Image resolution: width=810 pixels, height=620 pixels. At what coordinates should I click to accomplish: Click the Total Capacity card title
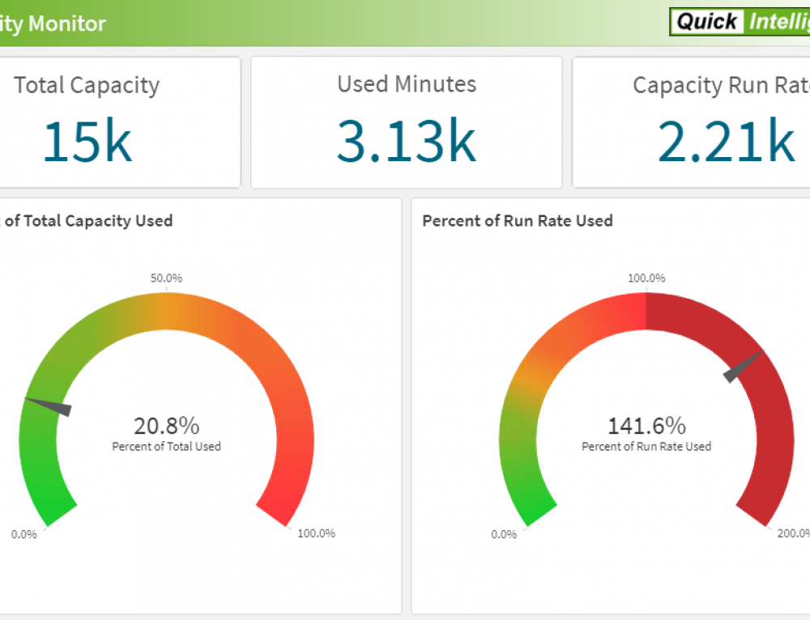[x=87, y=85]
